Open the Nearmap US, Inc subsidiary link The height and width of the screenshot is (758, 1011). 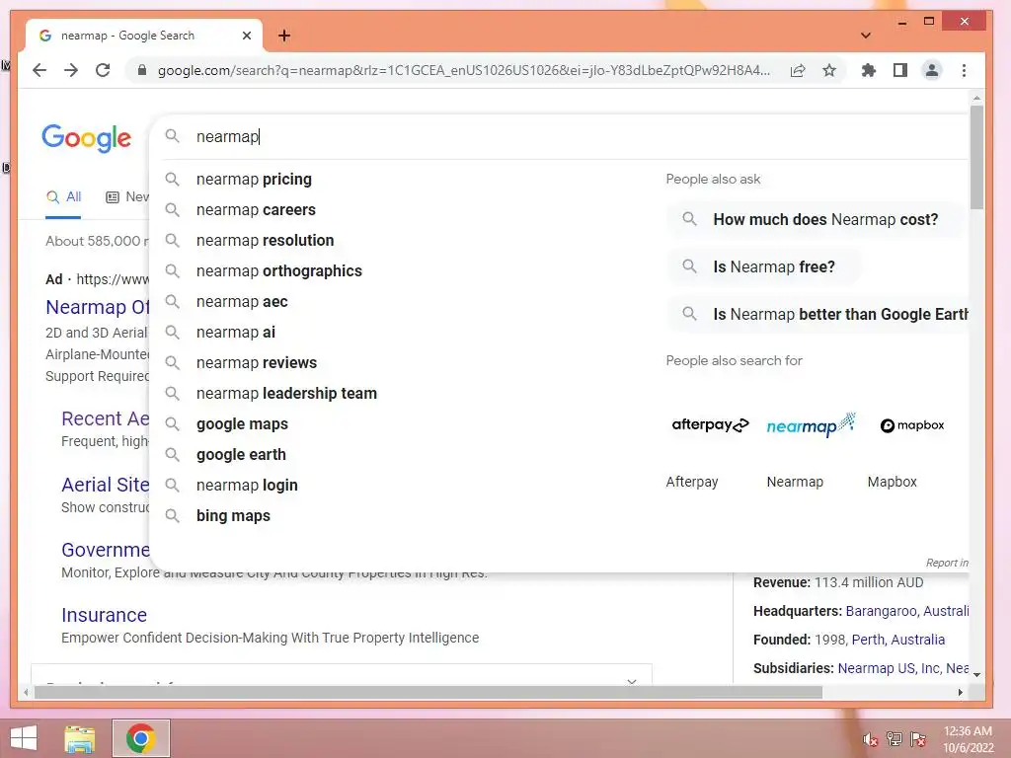890,668
